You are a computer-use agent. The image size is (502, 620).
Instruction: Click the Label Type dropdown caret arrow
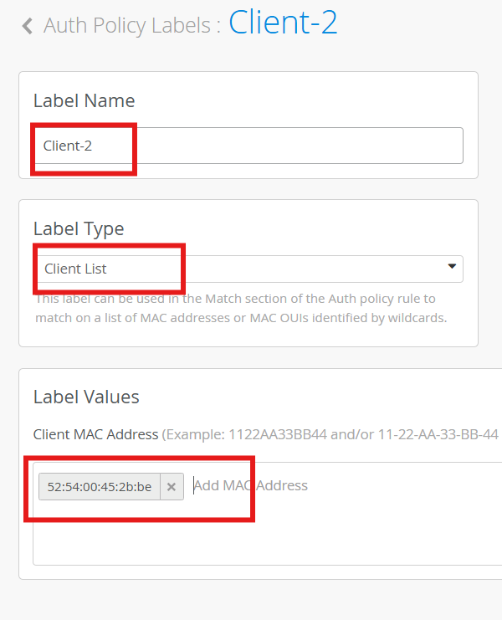point(452,267)
